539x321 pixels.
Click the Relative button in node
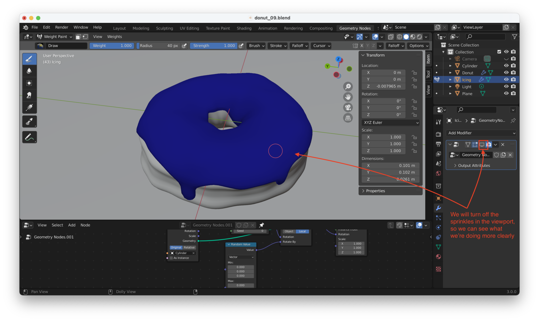(189, 247)
